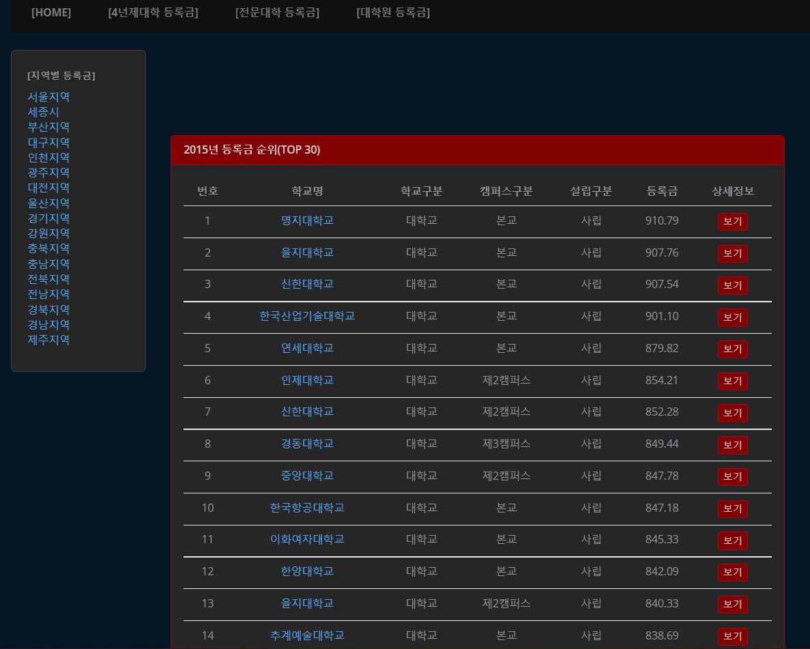Select 울산지역 in the region list
The image size is (810, 649).
48,203
